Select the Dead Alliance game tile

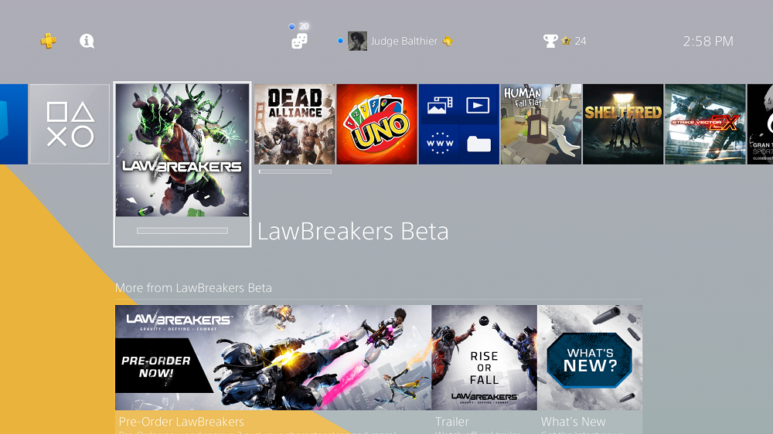pyautogui.click(x=295, y=124)
